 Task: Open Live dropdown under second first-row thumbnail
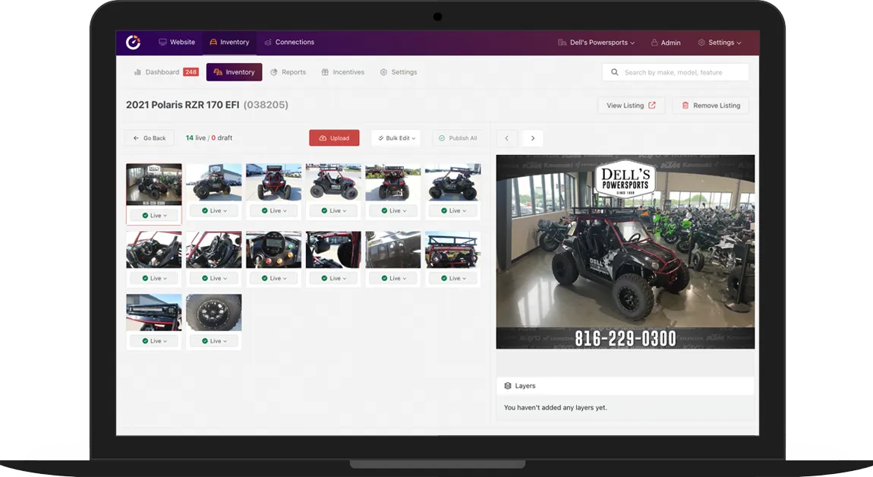214,210
